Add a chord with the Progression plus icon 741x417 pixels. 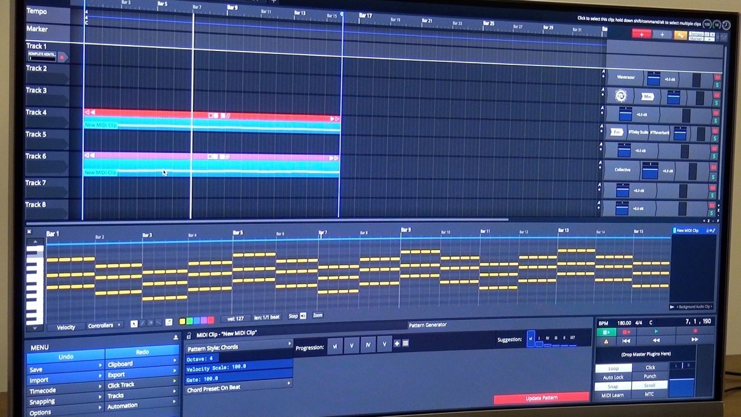pyautogui.click(x=397, y=343)
